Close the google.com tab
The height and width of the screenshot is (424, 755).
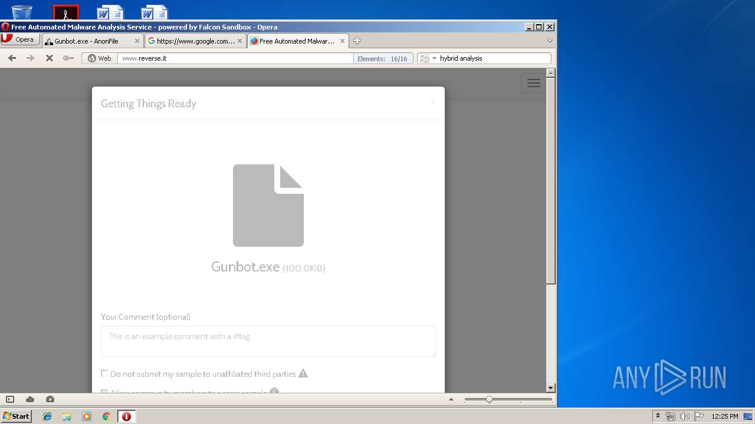(x=239, y=41)
